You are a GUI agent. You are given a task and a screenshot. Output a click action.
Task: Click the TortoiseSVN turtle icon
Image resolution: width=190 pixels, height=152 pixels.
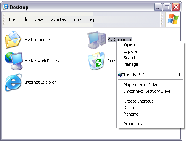pyautogui.click(x=120, y=74)
